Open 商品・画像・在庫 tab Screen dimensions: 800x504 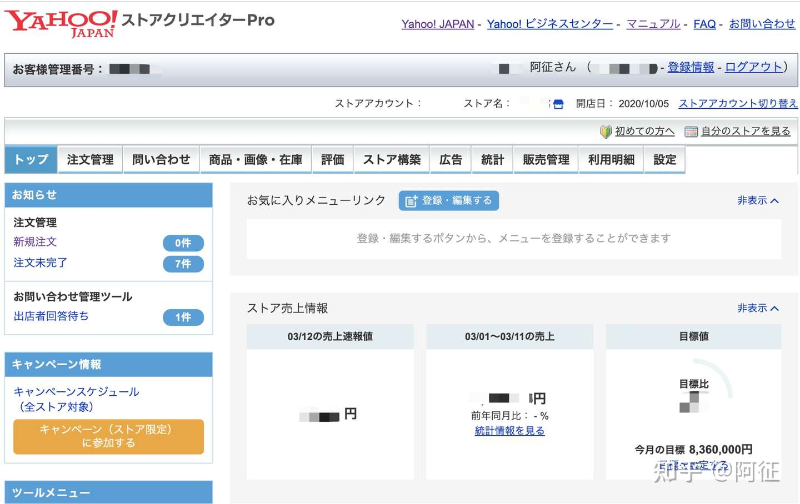click(256, 160)
